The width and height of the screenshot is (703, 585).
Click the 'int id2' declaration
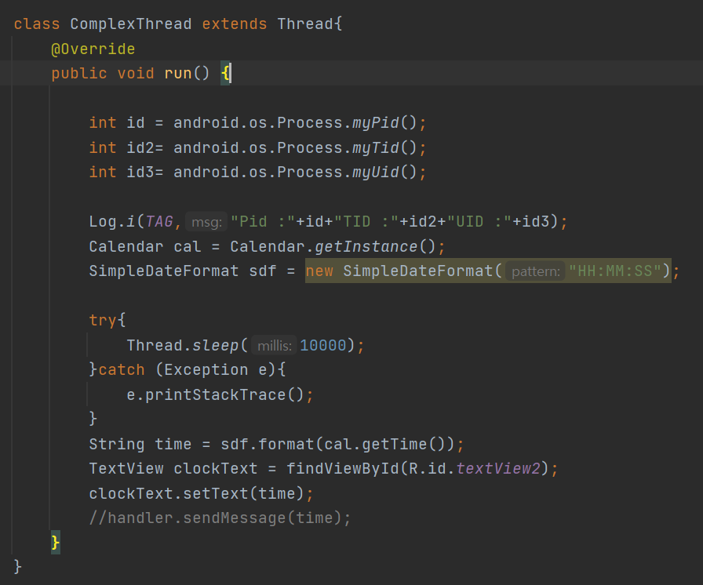coord(122,147)
